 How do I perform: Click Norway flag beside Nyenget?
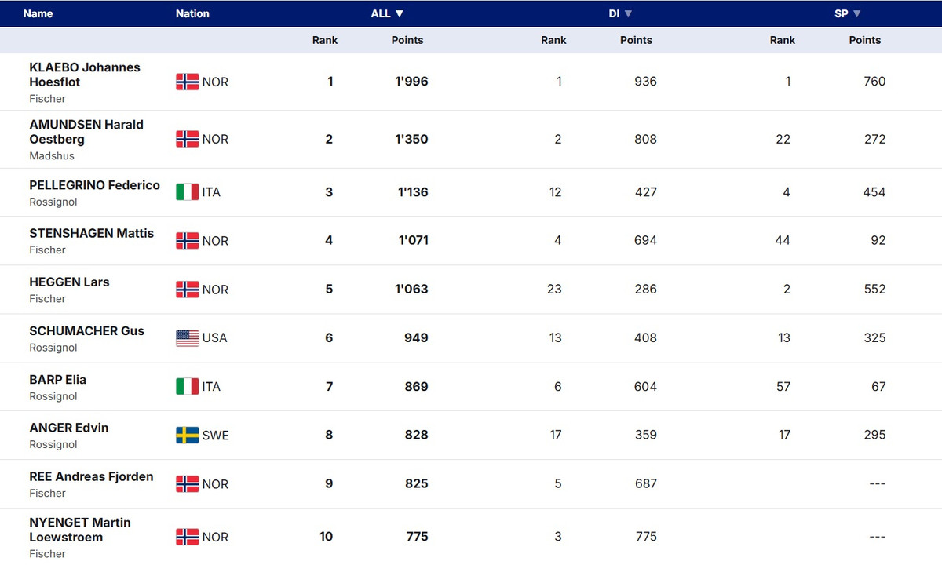(x=187, y=538)
